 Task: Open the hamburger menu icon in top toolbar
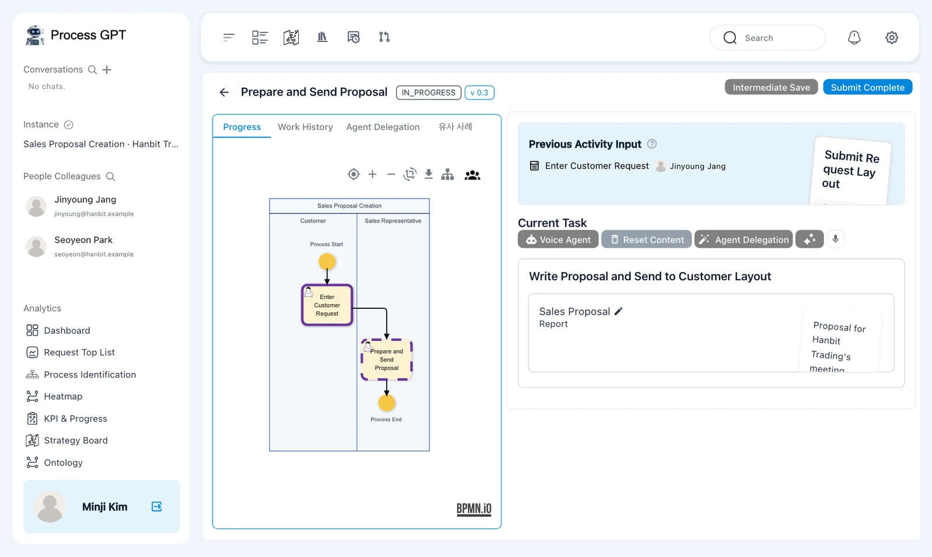click(228, 37)
